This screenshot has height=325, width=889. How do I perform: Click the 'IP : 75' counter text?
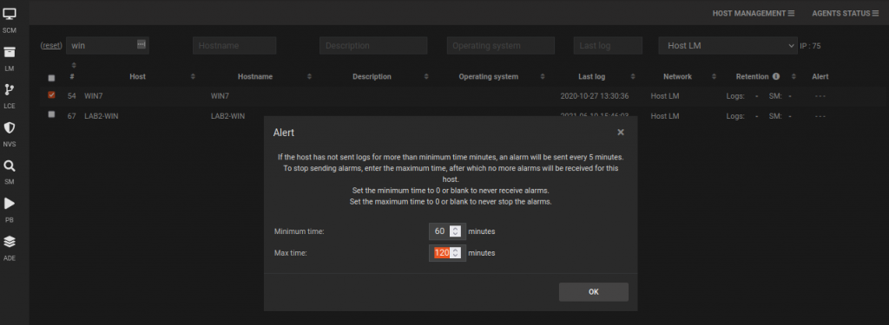click(x=810, y=46)
